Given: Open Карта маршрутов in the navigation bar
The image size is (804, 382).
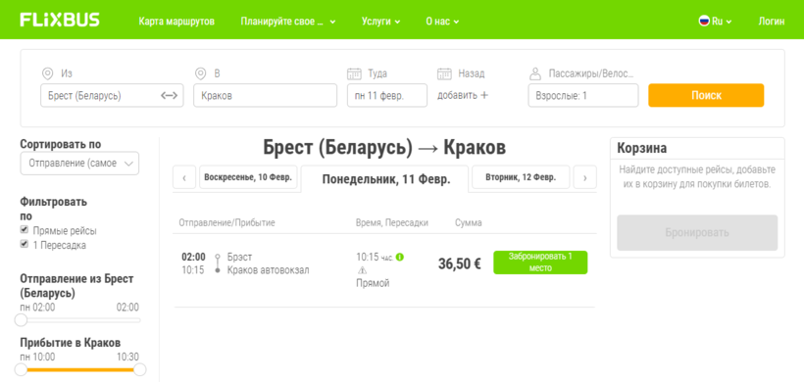Looking at the screenshot, I should coord(176,22).
